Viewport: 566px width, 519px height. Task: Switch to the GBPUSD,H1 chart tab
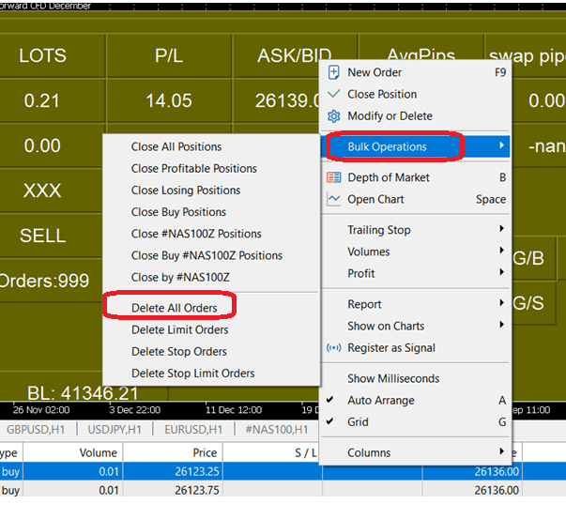(x=36, y=430)
